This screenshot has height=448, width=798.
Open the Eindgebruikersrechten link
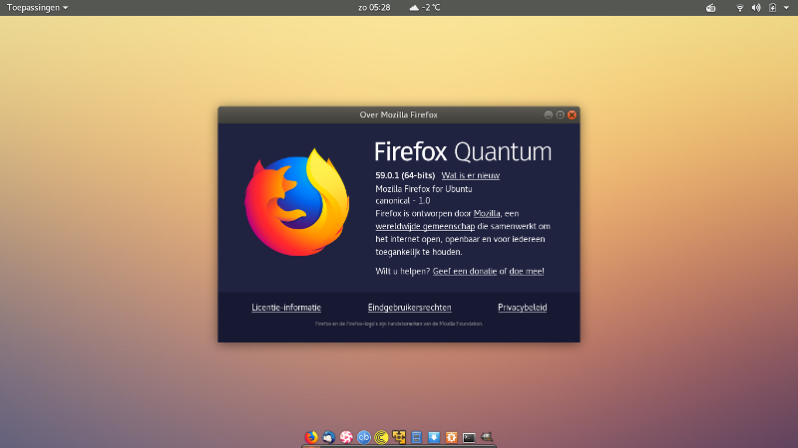(409, 308)
